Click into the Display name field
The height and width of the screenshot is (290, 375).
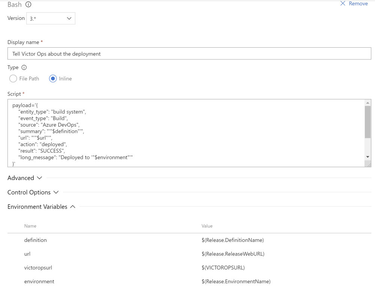189,54
